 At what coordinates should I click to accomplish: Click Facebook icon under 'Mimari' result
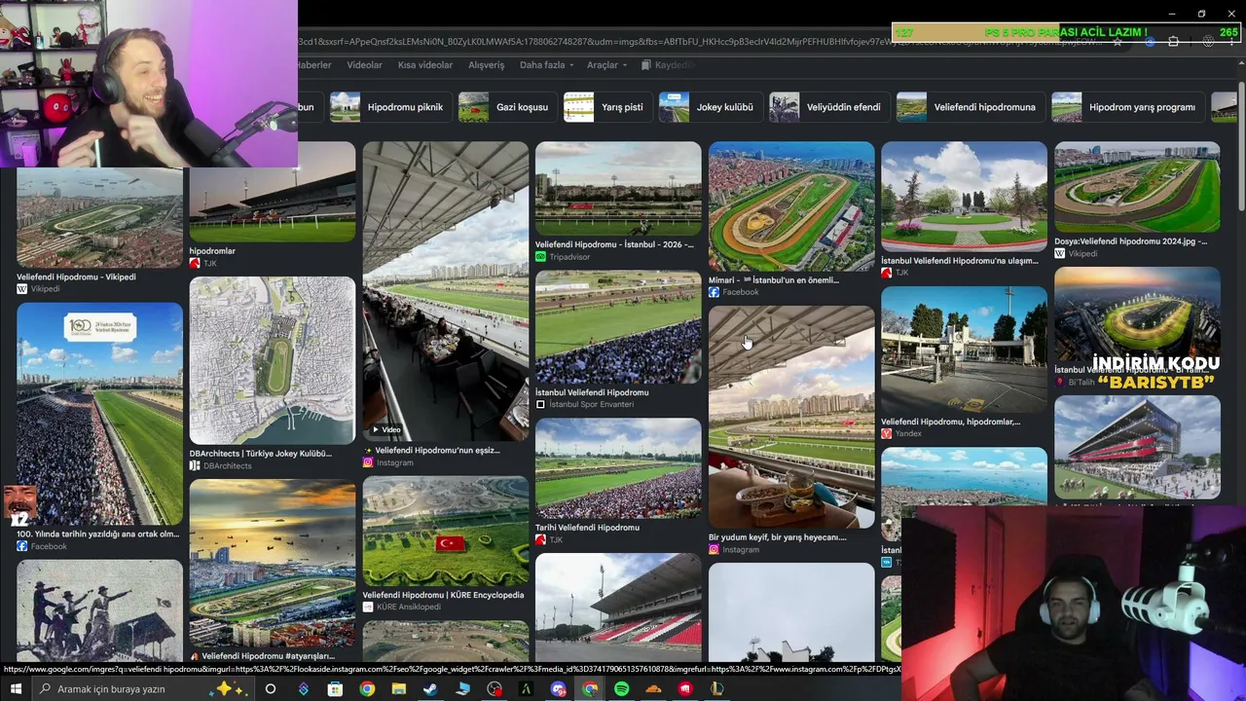pos(714,292)
